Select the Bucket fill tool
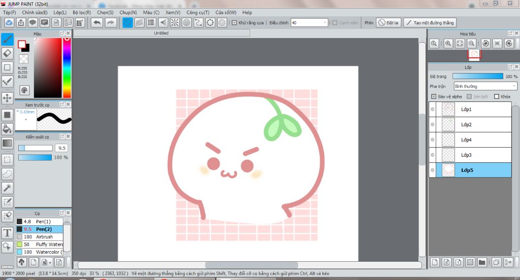This screenshot has width=520, height=280. pos(7,129)
